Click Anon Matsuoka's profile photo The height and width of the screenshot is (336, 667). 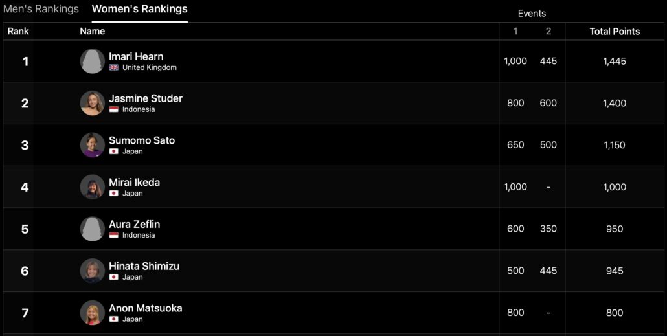pos(93,313)
